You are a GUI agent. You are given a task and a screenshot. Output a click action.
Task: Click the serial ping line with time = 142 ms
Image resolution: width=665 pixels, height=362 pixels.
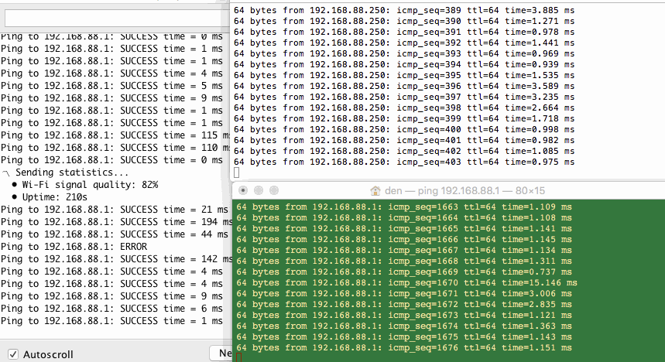tap(116, 259)
